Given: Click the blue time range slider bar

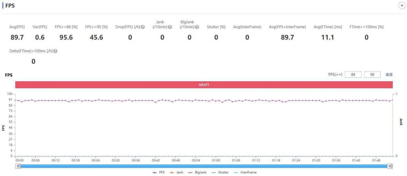Looking at the screenshot, I should click(x=204, y=166).
